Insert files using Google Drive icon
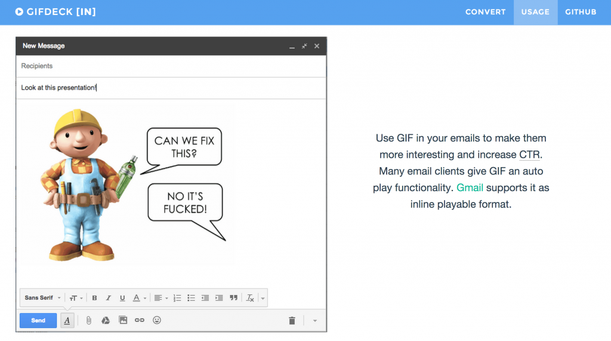611x341 pixels. click(106, 320)
